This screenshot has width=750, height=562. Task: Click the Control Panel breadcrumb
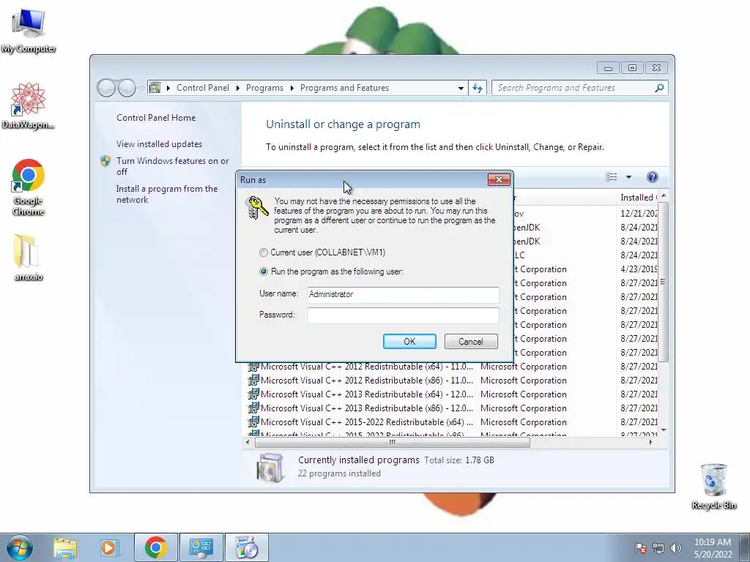(x=203, y=88)
